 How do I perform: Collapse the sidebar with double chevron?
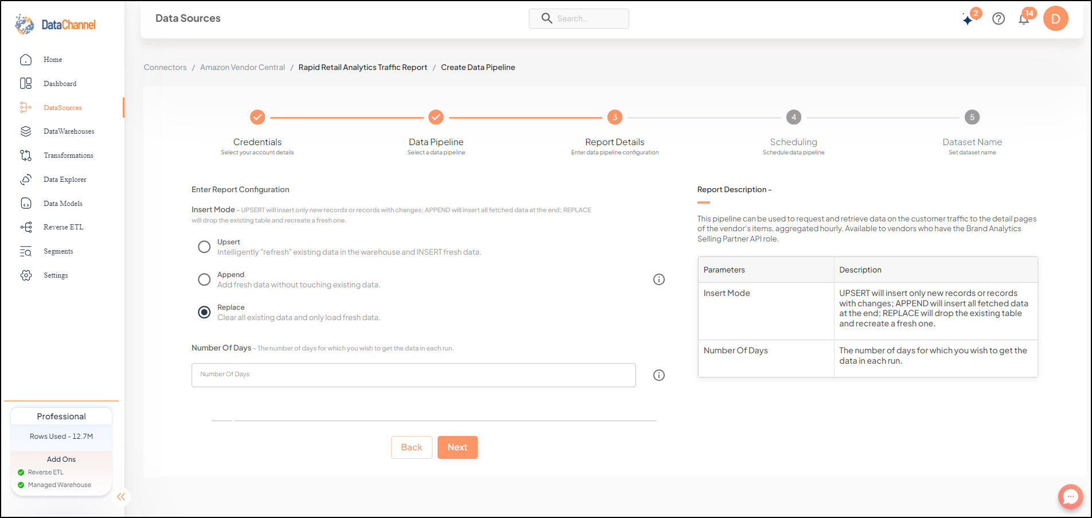pyautogui.click(x=121, y=497)
